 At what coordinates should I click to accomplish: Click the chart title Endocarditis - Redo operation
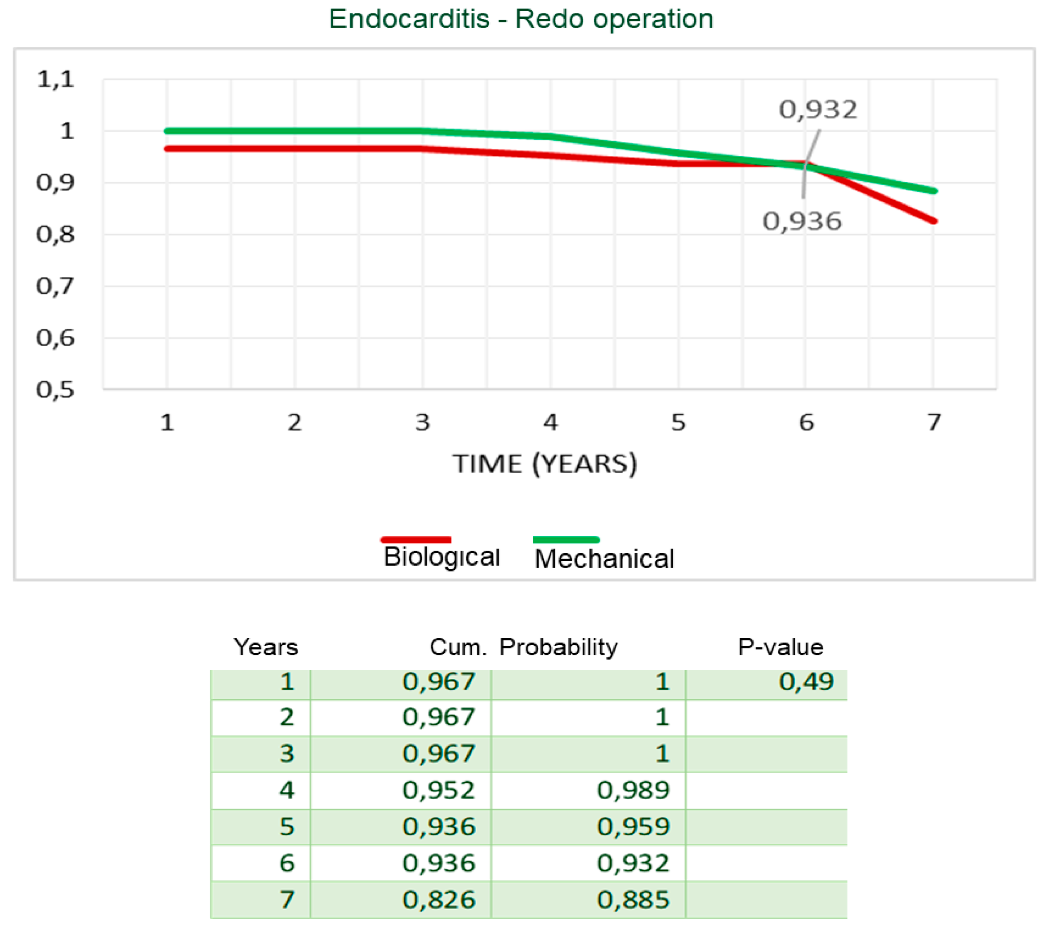[520, 20]
